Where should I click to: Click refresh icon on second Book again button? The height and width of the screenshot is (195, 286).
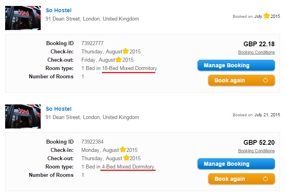click(x=265, y=179)
